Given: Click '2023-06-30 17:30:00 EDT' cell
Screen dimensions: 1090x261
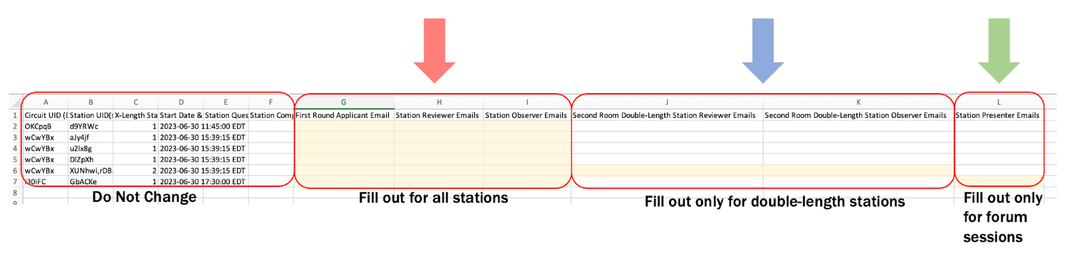Looking at the screenshot, I should (x=202, y=181).
